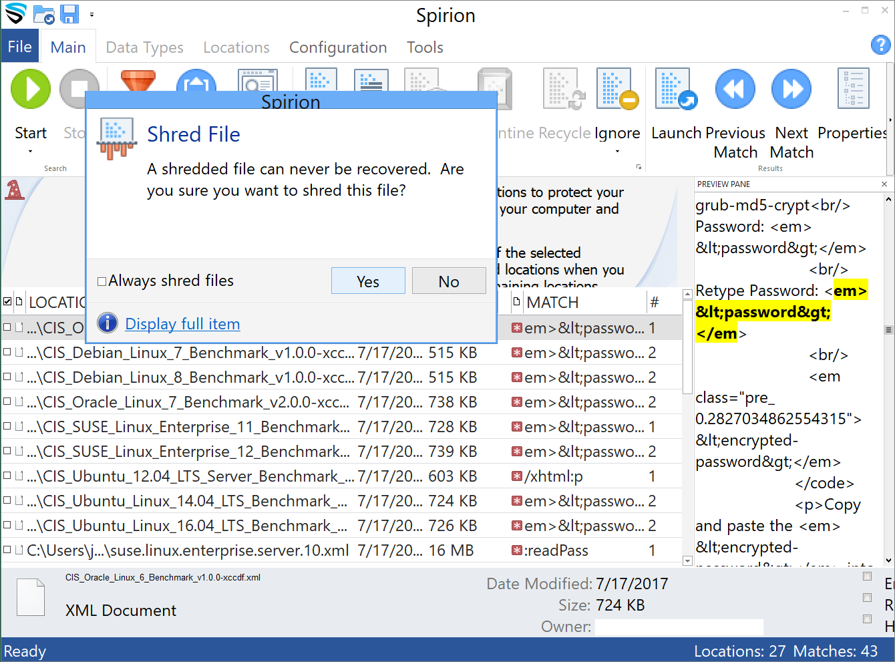This screenshot has width=895, height=662.
Task: Click the orange funnel filter icon in ribbon
Action: click(x=138, y=79)
